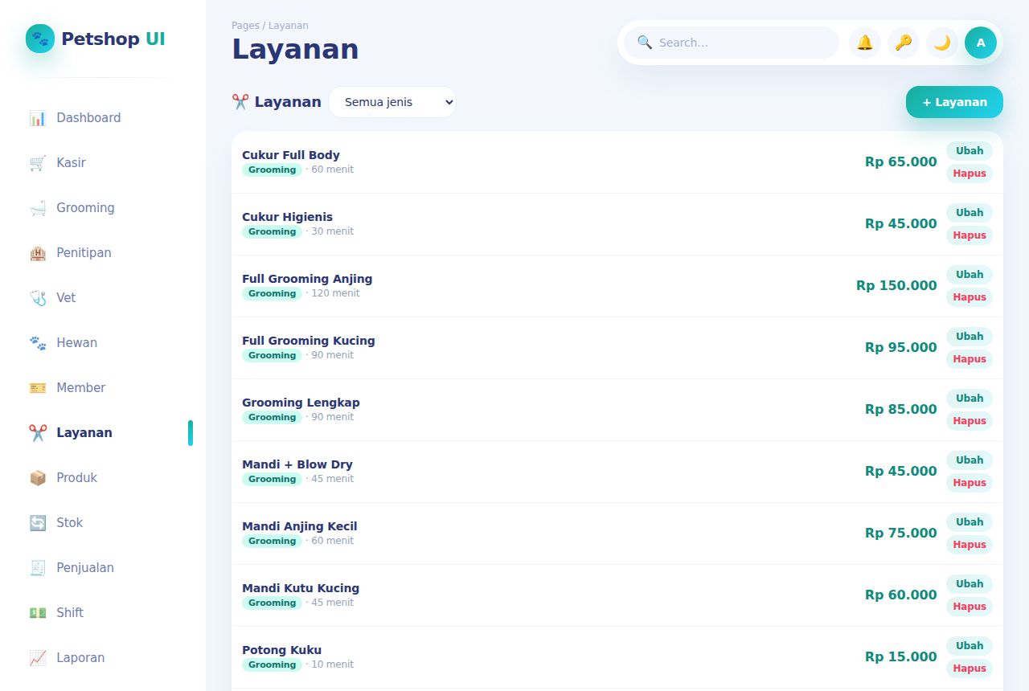Click the Mandi Kutu Kucing title

301,588
